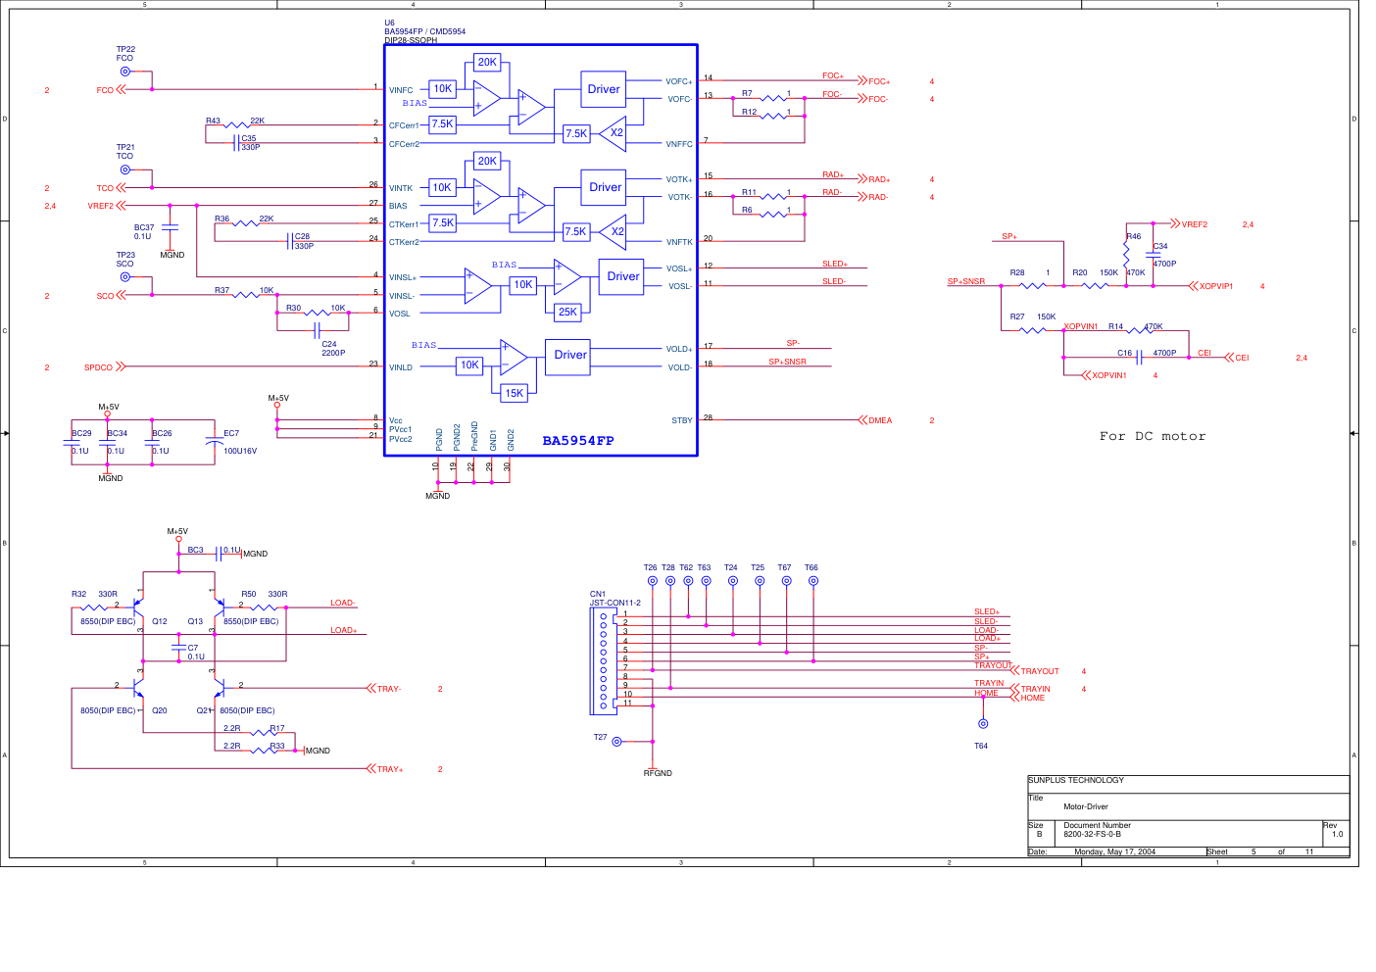This screenshot has height=972, width=1376.
Task: Select the date Monday, May 17, 2004
Action: (1114, 851)
